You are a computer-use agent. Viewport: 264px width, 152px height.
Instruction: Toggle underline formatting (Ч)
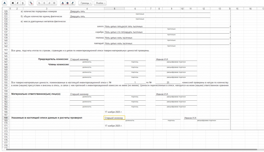tap(22, 3)
